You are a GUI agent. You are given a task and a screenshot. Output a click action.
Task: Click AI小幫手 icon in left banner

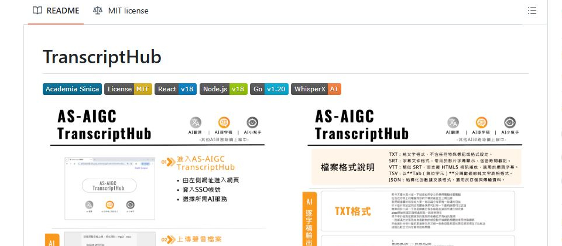tap(252, 122)
